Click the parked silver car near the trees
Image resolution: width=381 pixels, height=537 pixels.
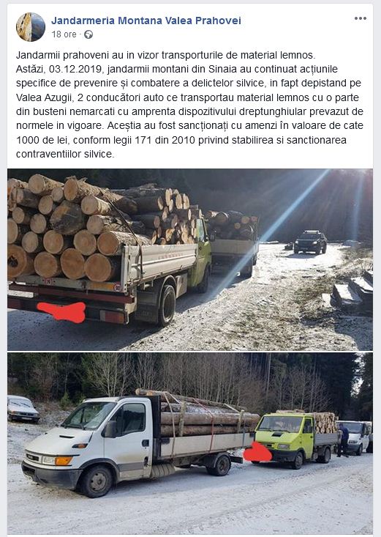coord(23,409)
